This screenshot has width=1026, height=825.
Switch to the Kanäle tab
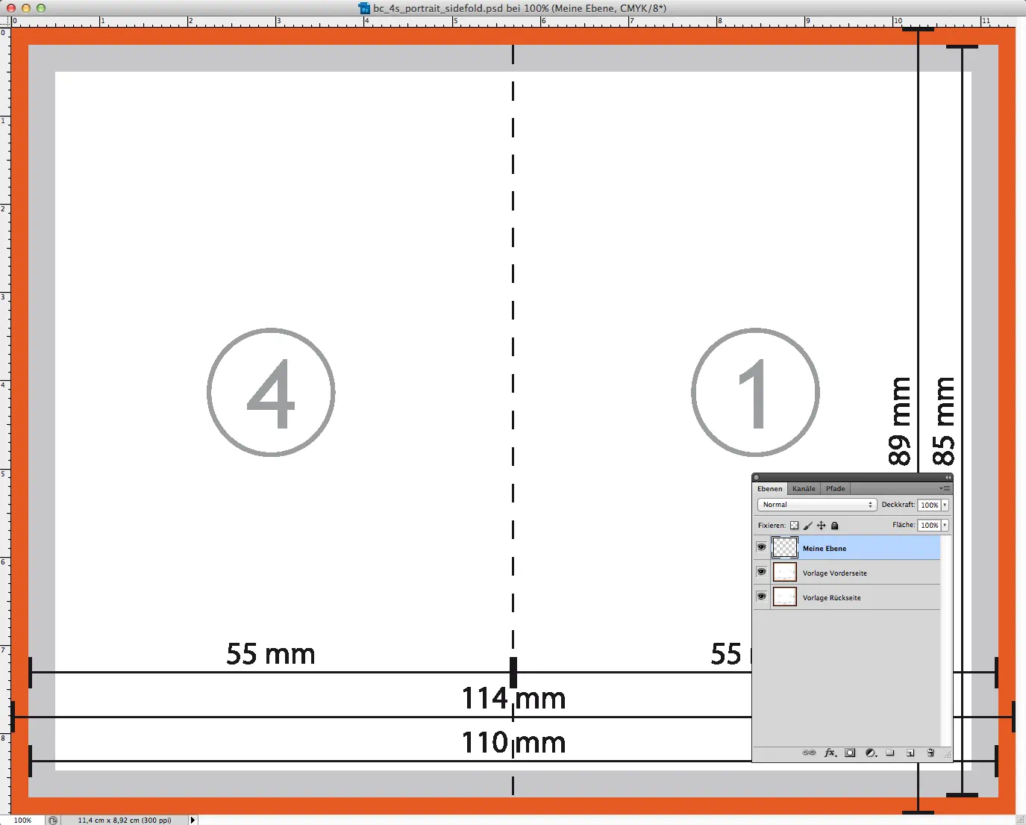click(804, 489)
